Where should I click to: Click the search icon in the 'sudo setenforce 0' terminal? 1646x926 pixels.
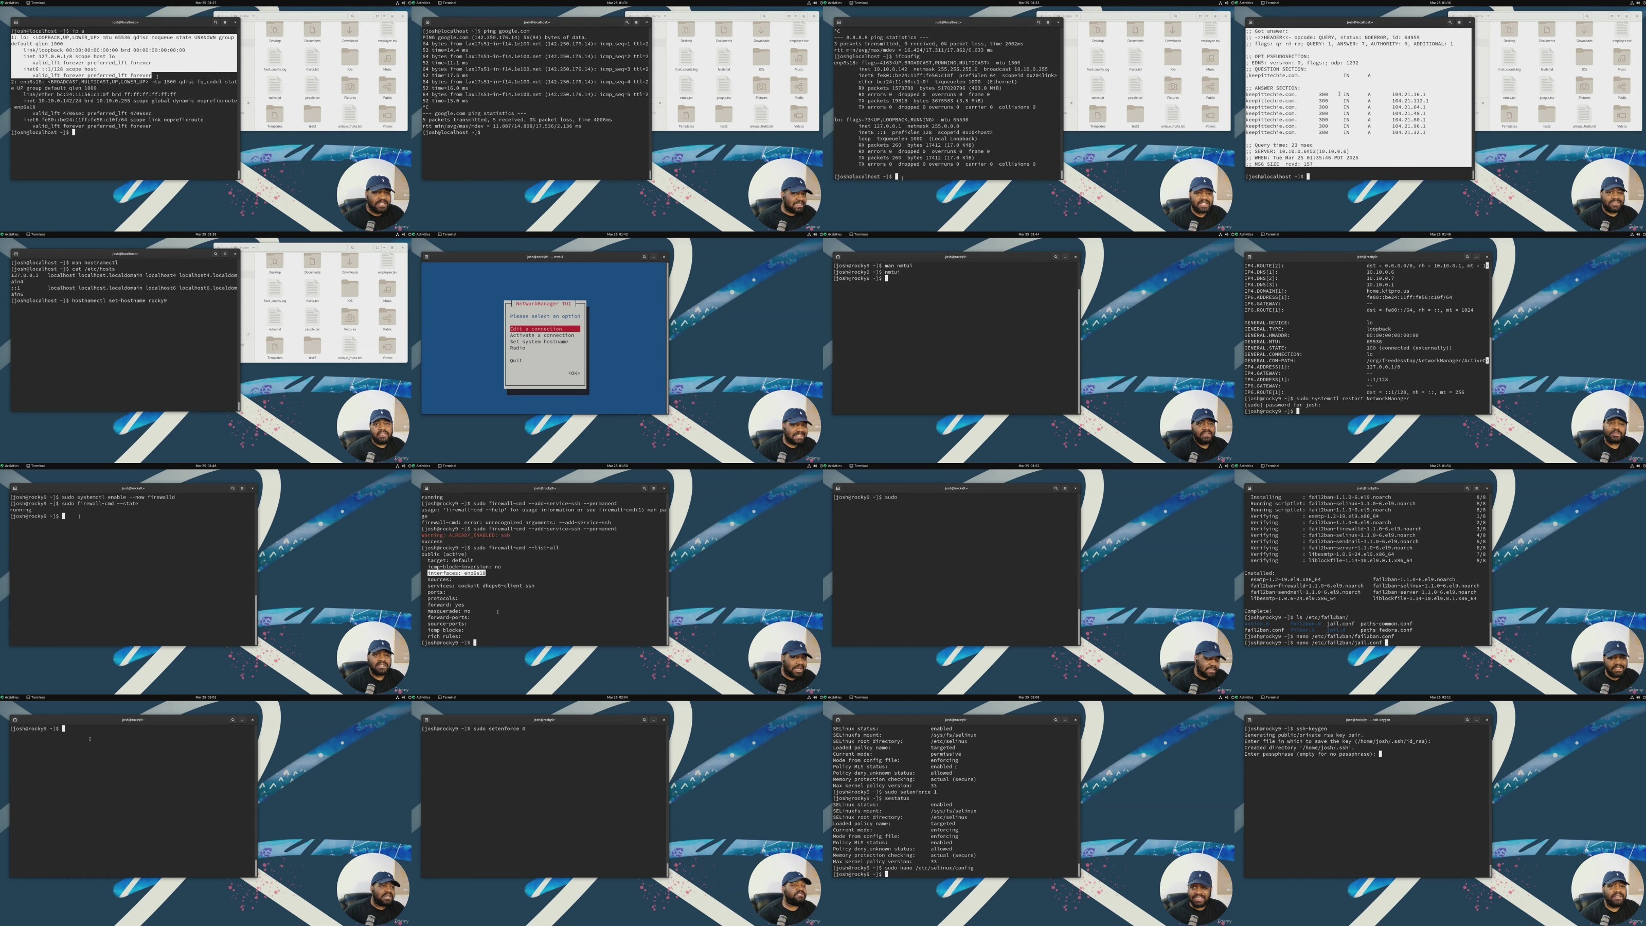(x=644, y=720)
